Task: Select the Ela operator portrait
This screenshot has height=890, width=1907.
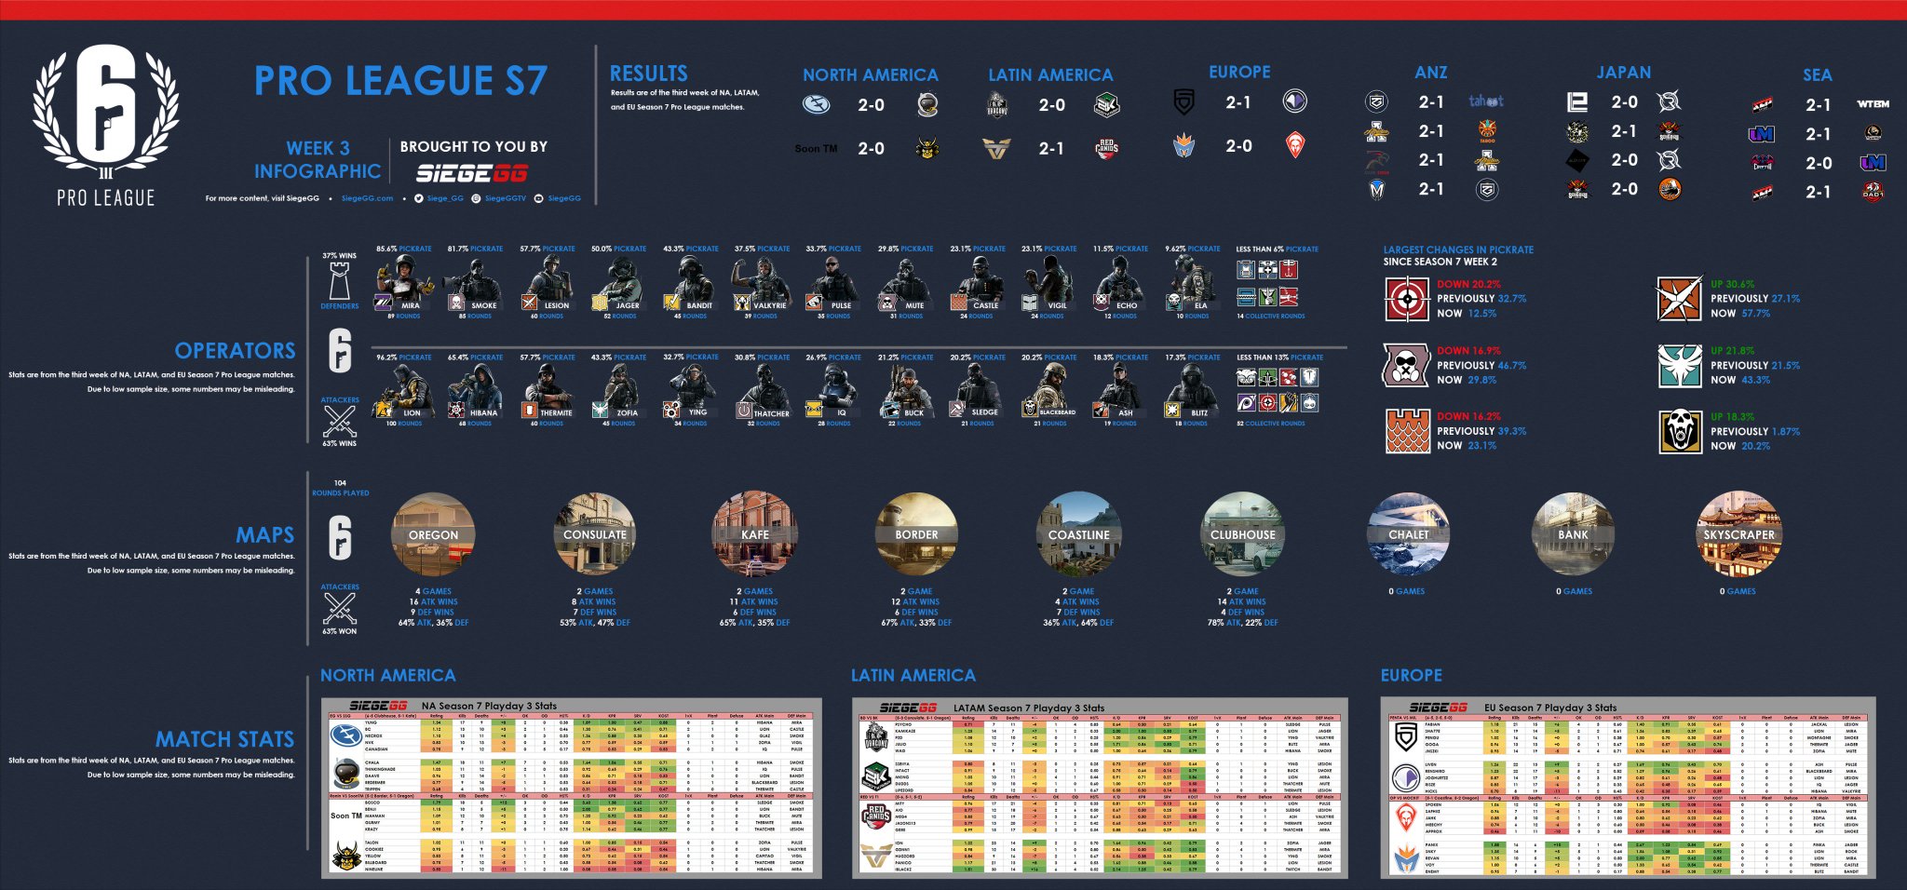Action: pos(1192,283)
